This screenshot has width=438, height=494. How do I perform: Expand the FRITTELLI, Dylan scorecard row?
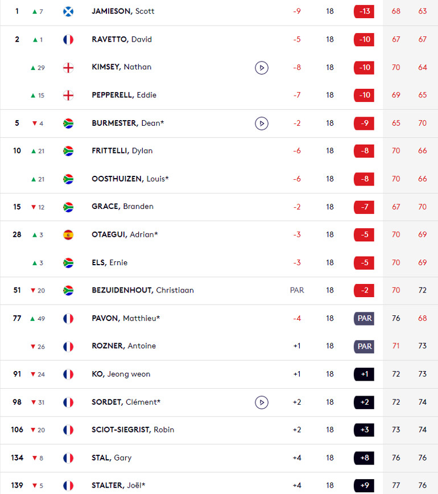(x=219, y=151)
